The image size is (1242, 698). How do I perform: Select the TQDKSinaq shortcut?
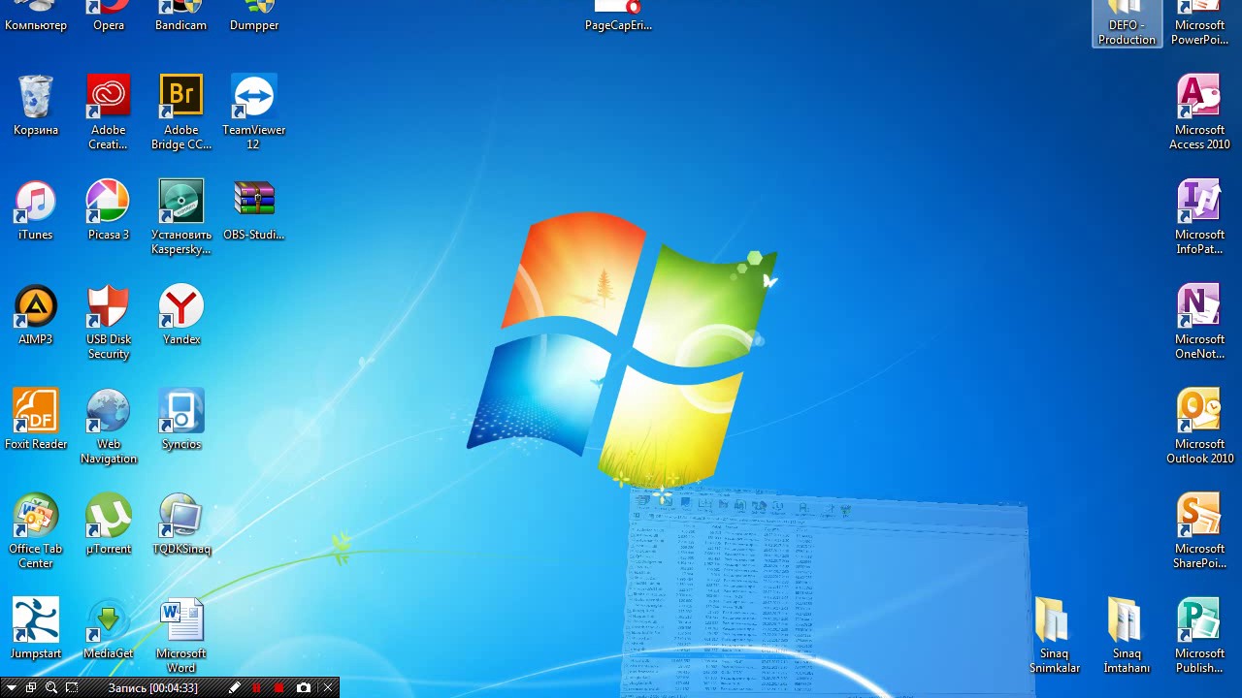[181, 524]
